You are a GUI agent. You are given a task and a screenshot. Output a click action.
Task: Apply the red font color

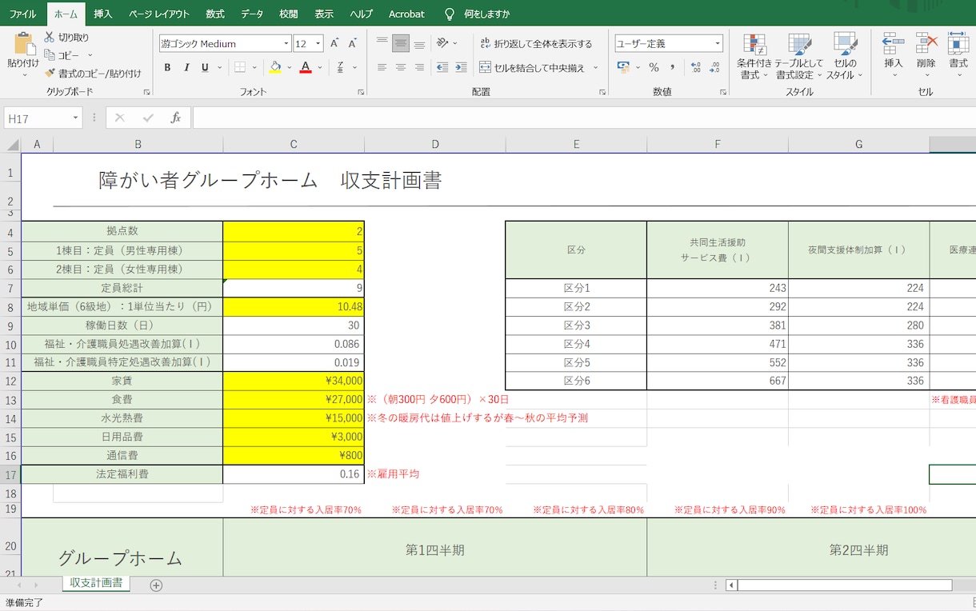click(x=305, y=68)
